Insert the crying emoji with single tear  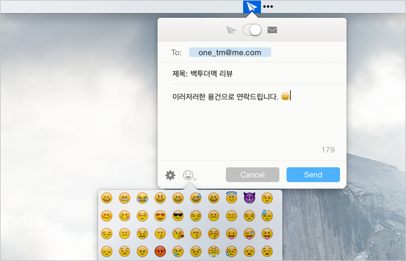pyautogui.click(x=178, y=252)
